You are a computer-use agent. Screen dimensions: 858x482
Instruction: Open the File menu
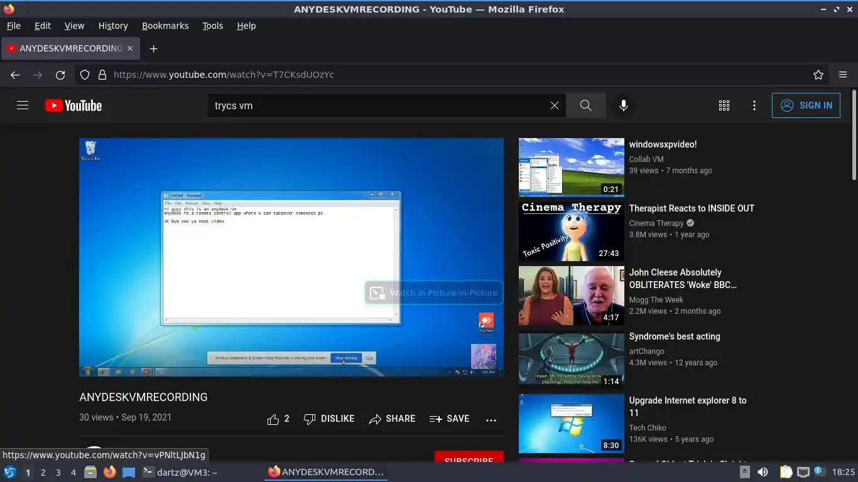click(x=13, y=26)
